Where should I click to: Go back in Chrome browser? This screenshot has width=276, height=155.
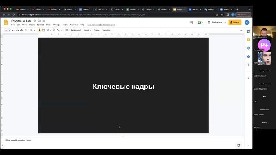4,15
